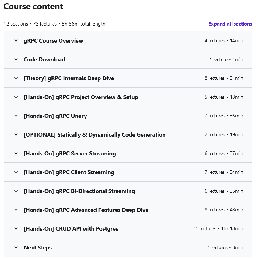Click chevron next to gRPC Project Overview & Setup
This screenshot has height=259, width=256.
(x=16, y=97)
